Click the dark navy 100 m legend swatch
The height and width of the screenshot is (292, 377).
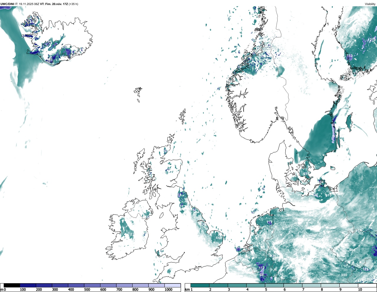[x=28, y=285]
